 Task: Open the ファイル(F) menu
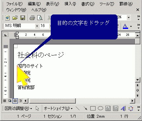tap(14, 4)
